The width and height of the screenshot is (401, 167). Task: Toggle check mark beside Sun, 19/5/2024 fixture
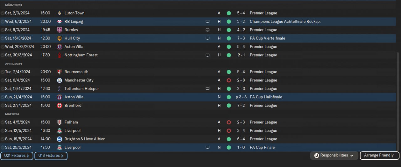point(3,139)
